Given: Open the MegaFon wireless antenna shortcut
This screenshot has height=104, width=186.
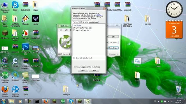Looking at the screenshot, I should click(5, 77).
